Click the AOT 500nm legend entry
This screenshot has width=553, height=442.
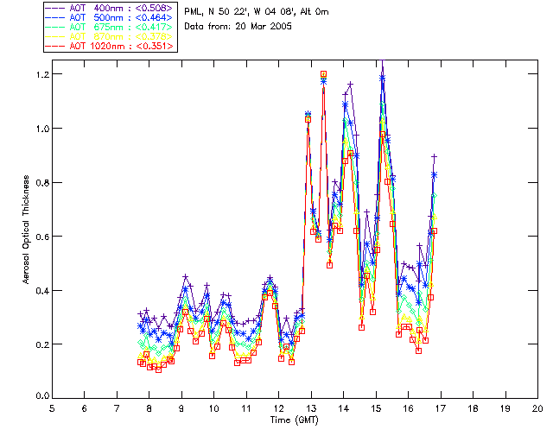(110, 17)
